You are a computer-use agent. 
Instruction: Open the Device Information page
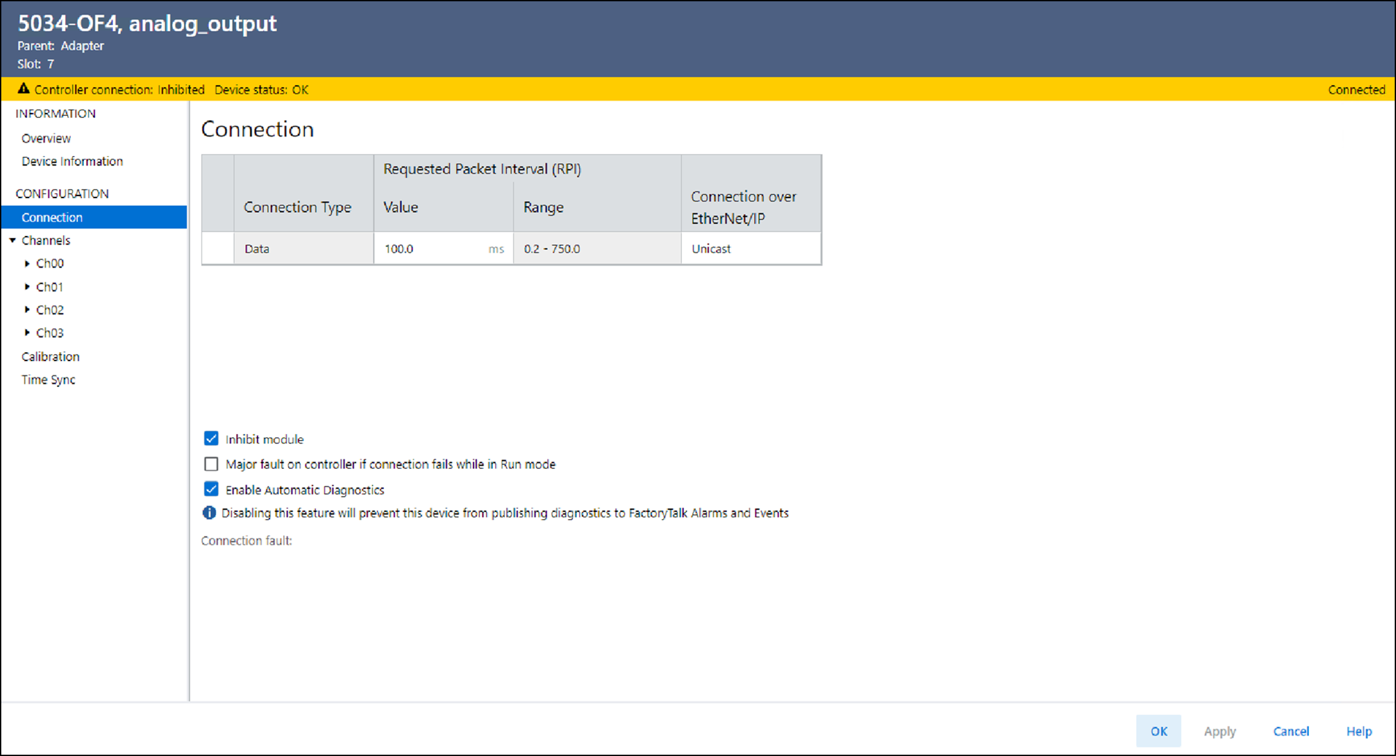point(72,161)
